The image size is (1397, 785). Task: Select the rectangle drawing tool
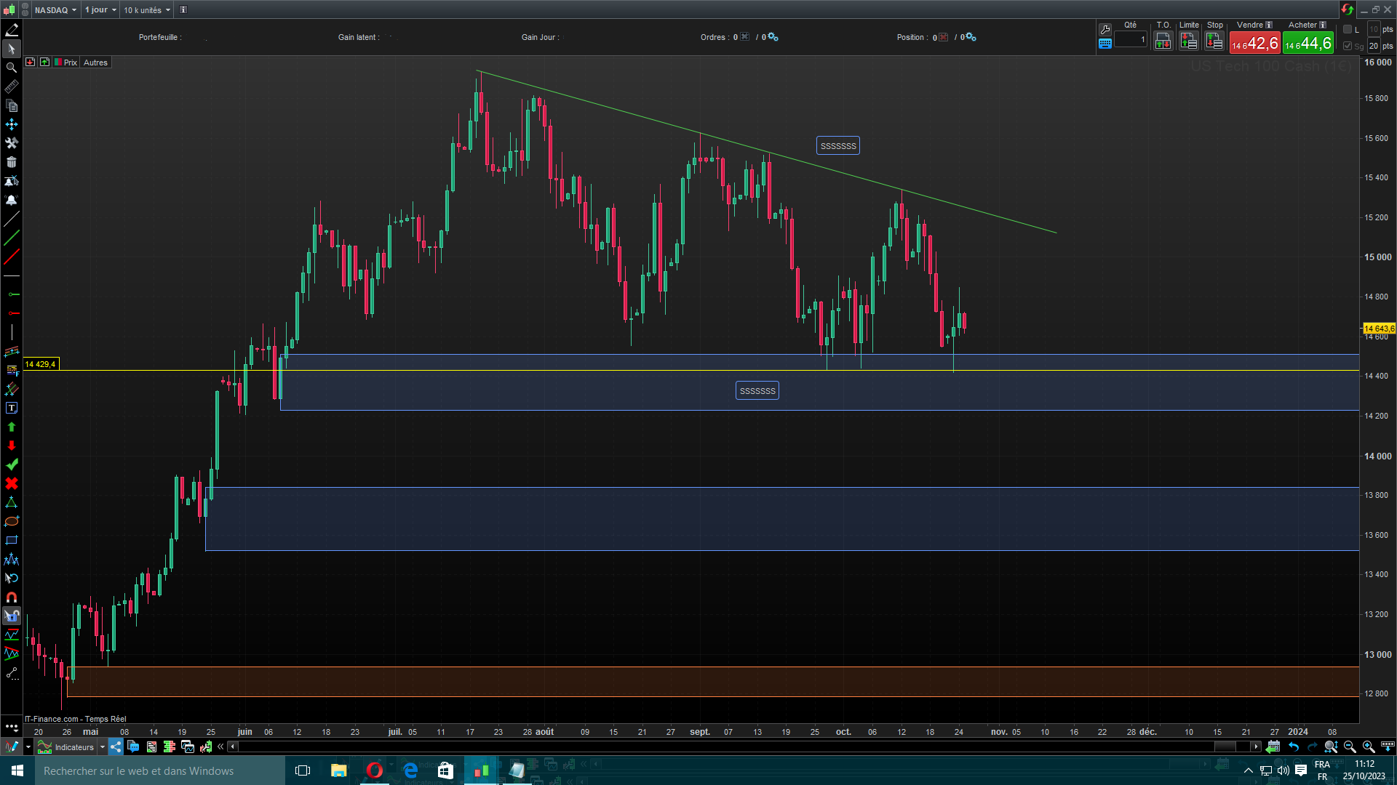coord(12,540)
